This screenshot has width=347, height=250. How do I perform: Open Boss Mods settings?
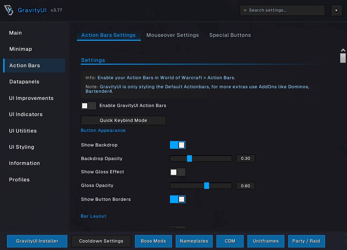point(153,241)
